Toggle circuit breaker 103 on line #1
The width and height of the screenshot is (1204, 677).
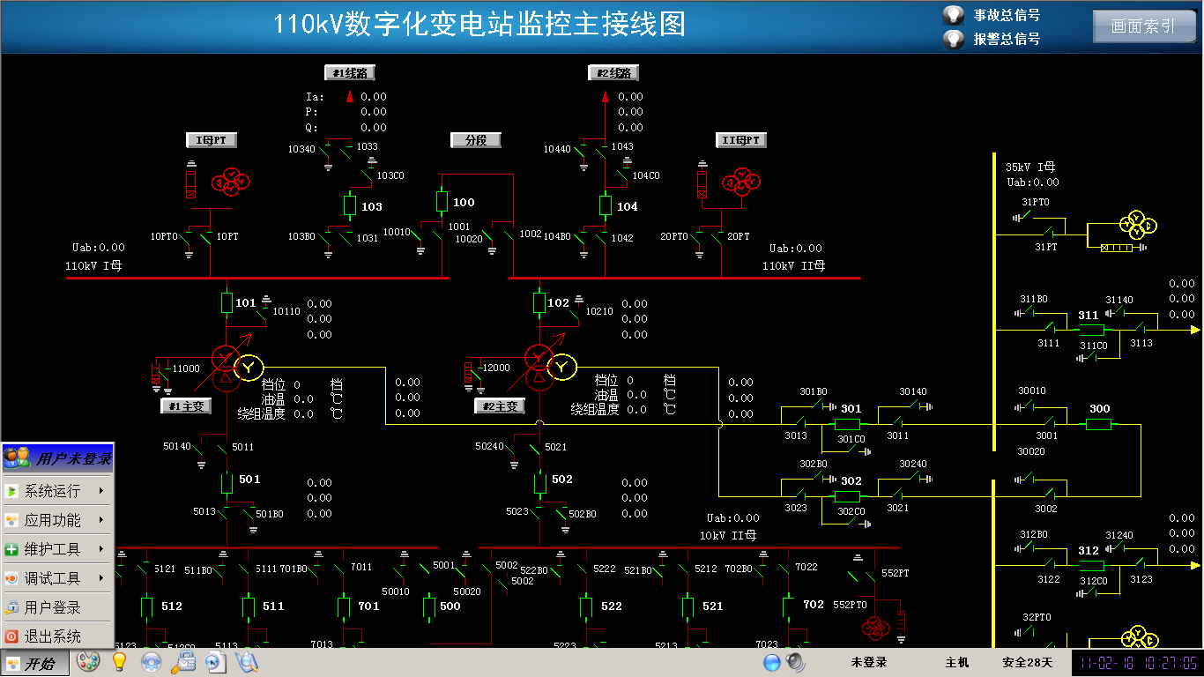[349, 206]
